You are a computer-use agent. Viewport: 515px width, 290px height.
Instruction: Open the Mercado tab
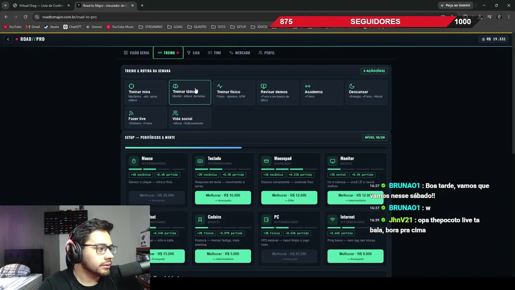239,53
